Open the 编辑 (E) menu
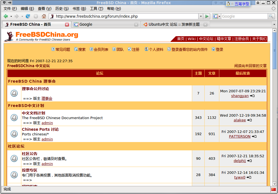278x194 pixels. (27, 9)
